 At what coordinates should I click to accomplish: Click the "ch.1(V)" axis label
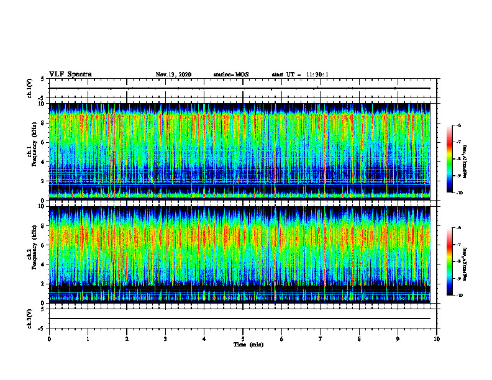(29, 88)
